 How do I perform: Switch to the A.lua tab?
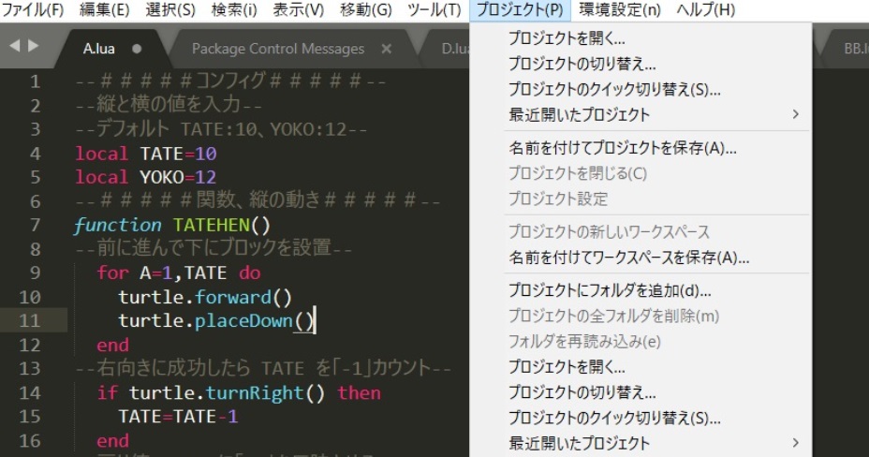[98, 49]
